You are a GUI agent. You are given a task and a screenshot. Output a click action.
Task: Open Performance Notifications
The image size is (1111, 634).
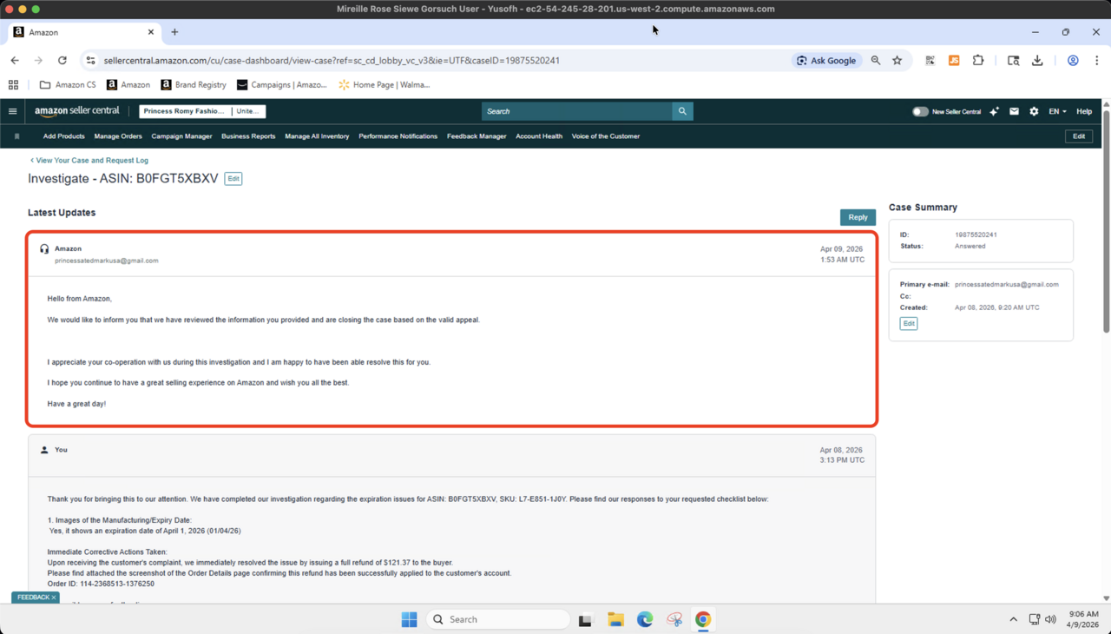[398, 136]
